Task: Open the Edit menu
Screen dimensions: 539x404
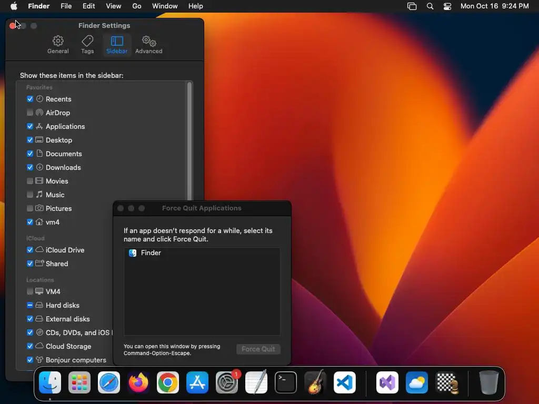Action: pos(88,6)
